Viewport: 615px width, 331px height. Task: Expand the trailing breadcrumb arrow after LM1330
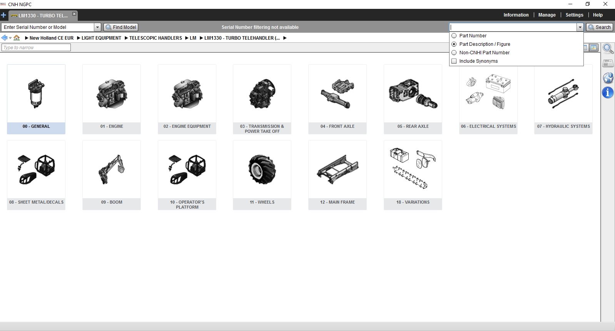click(285, 38)
